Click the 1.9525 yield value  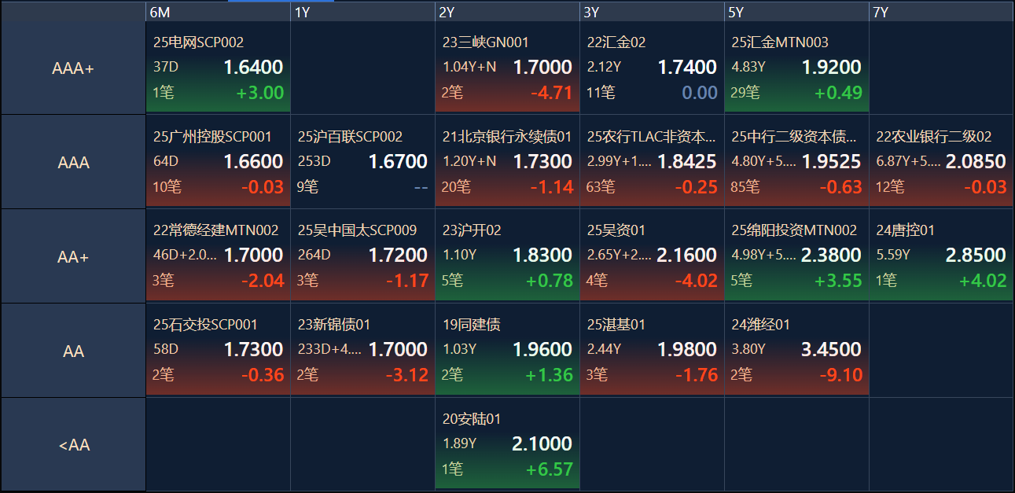(832, 161)
